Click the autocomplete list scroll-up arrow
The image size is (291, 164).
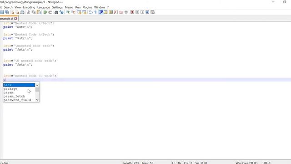37,85
